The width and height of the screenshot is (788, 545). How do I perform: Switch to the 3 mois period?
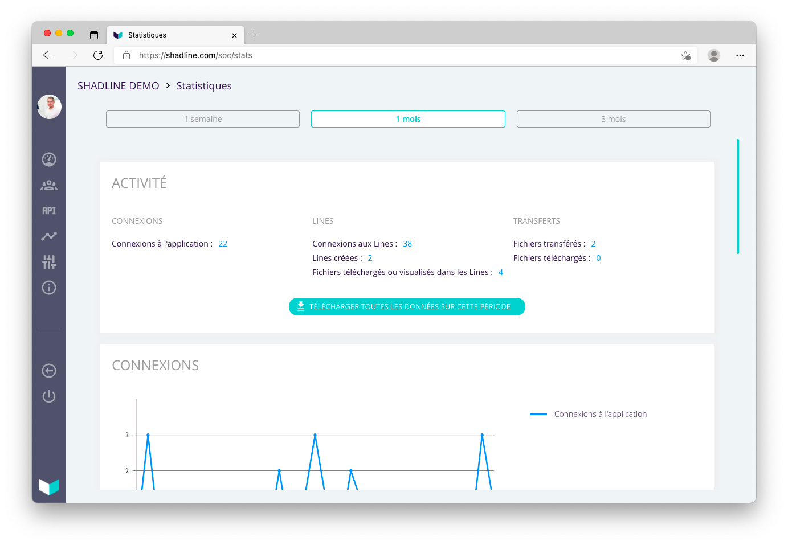click(613, 118)
